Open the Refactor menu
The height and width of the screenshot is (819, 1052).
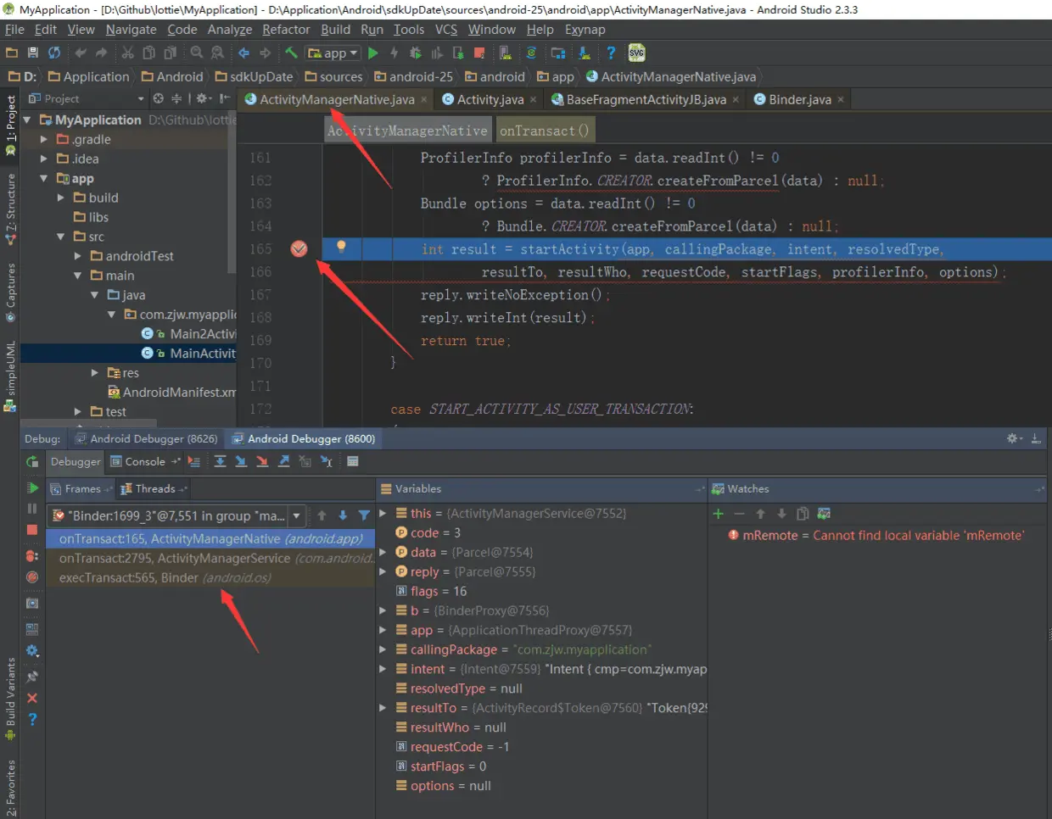coord(286,30)
